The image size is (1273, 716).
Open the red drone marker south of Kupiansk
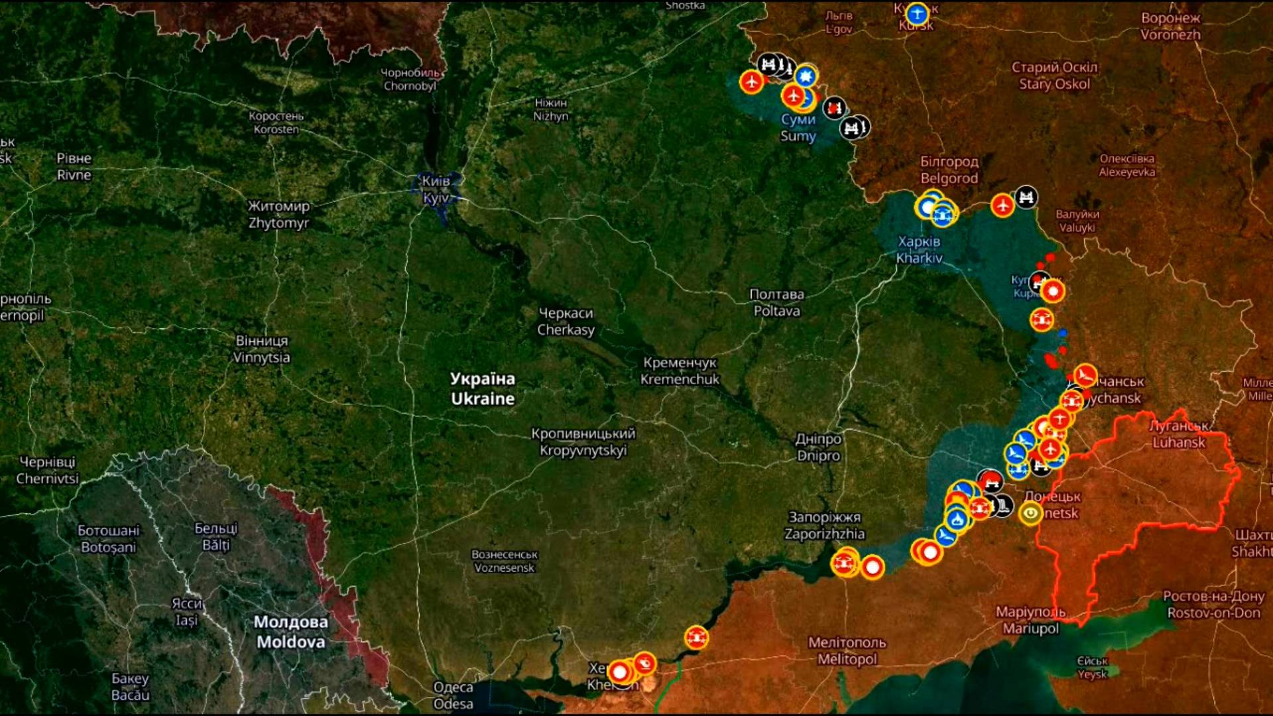tap(1042, 320)
